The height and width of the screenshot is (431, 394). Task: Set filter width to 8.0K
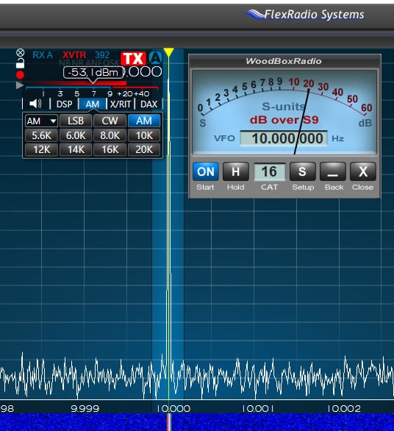pos(110,135)
